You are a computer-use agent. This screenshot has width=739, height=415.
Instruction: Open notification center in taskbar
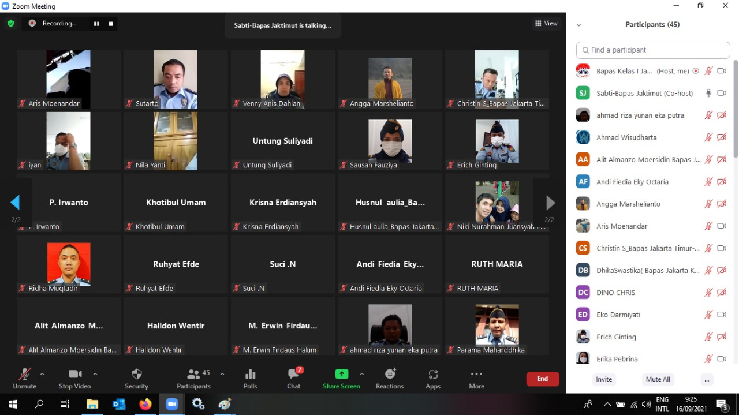[x=722, y=404]
